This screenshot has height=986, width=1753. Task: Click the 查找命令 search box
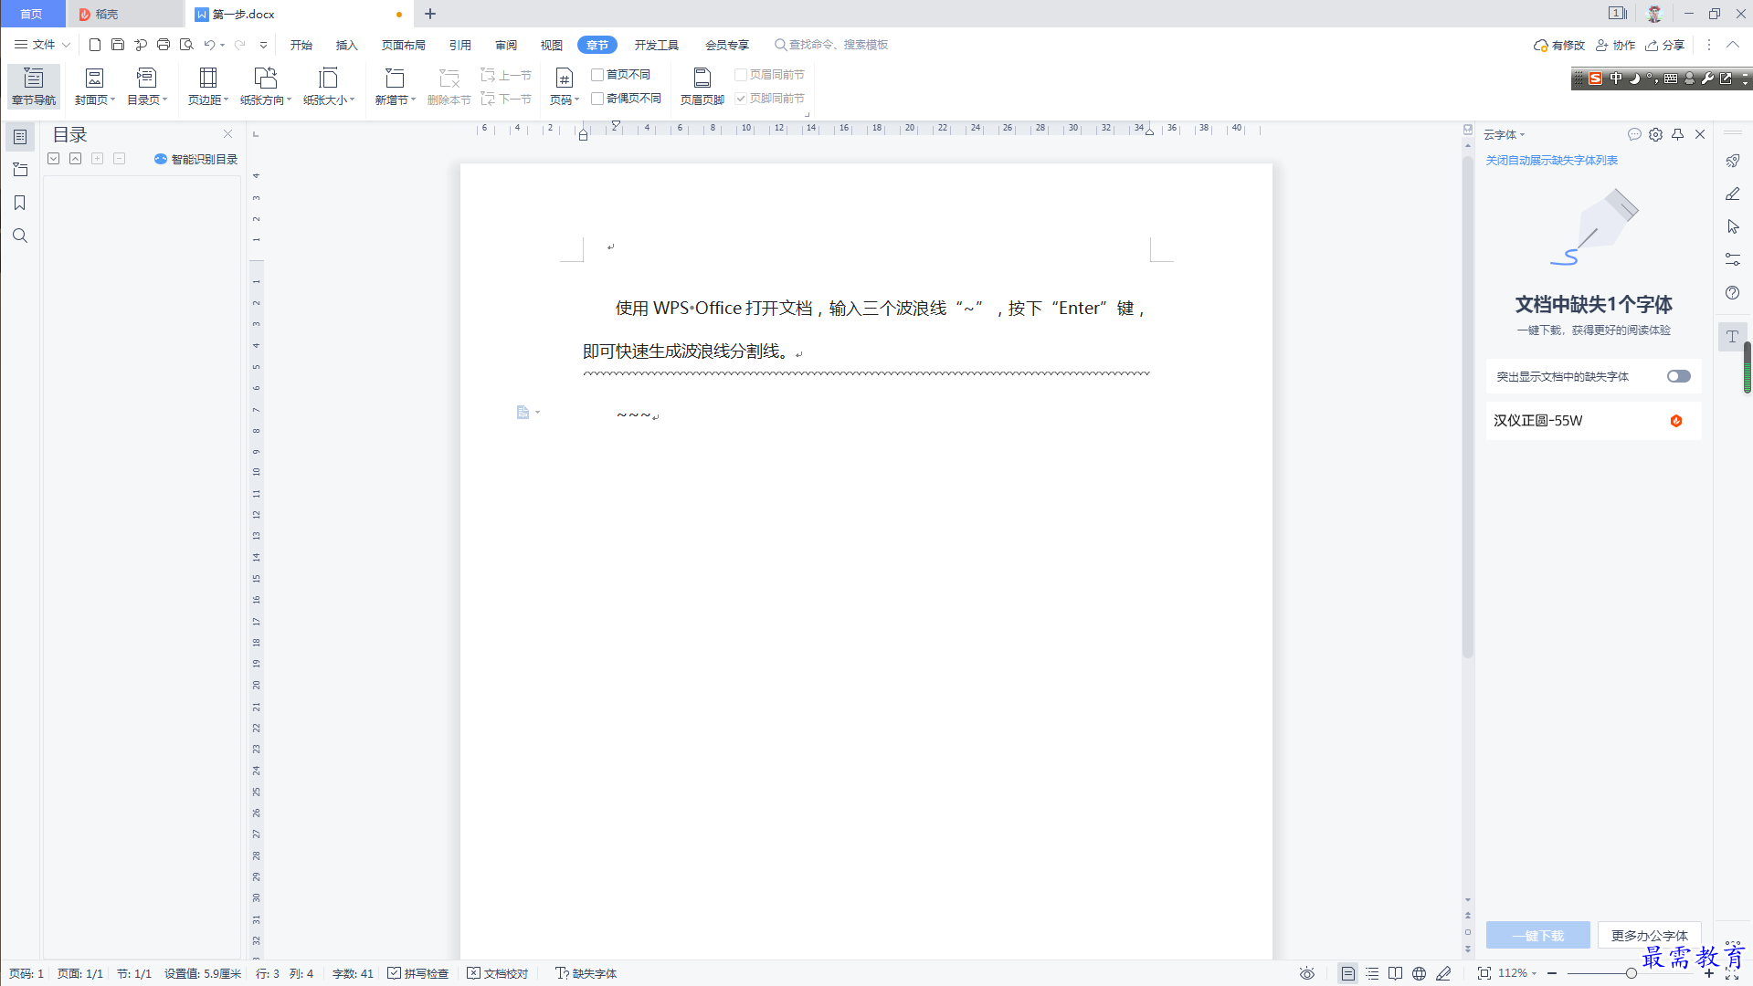coord(831,45)
